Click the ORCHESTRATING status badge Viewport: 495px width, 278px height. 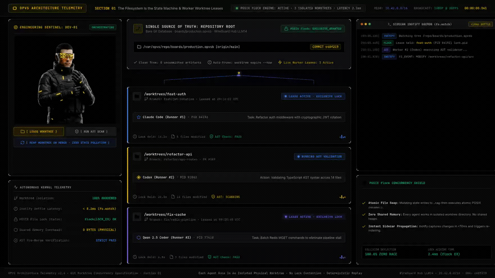click(x=103, y=27)
